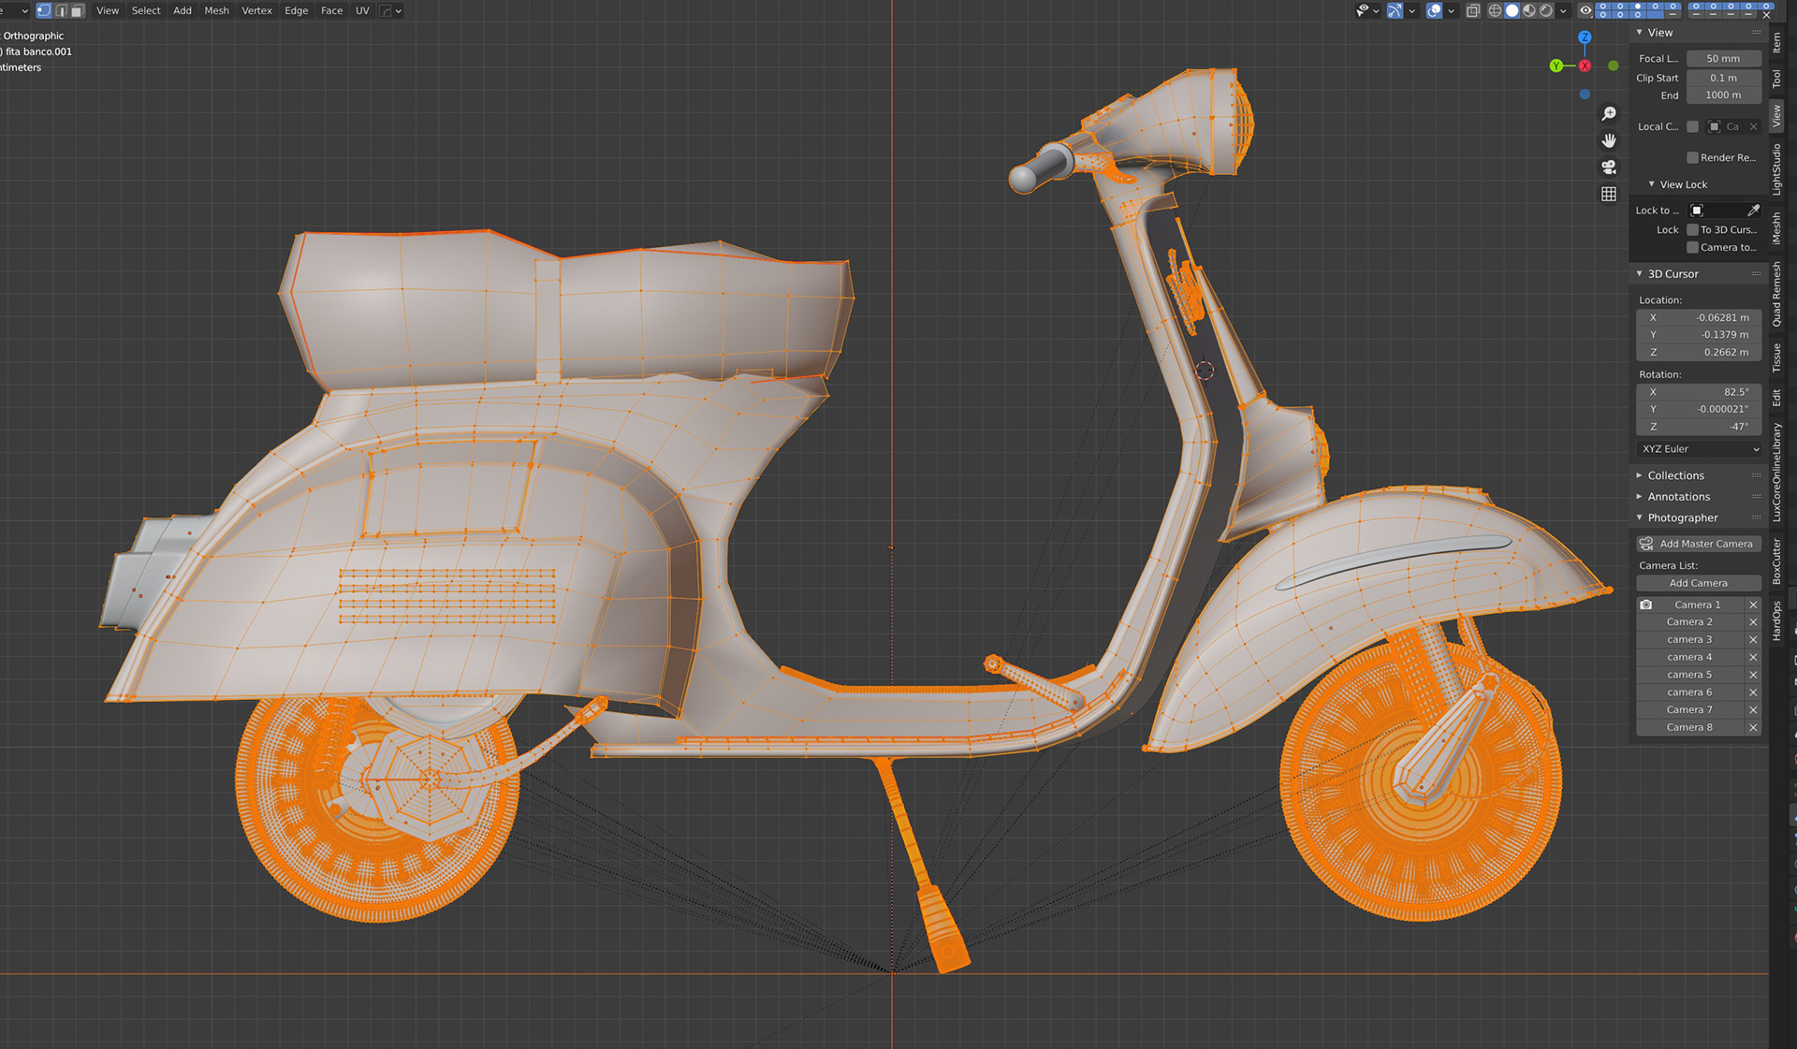This screenshot has width=1797, height=1049.
Task: Enable wireframe viewport shading
Action: tap(1495, 11)
